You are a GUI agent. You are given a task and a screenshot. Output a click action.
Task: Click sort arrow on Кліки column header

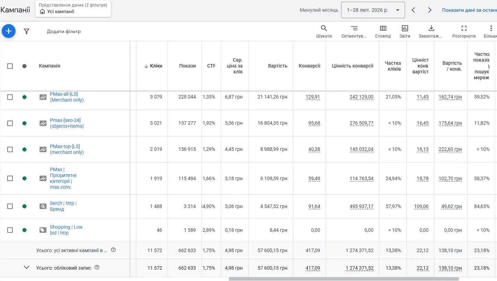click(x=146, y=66)
